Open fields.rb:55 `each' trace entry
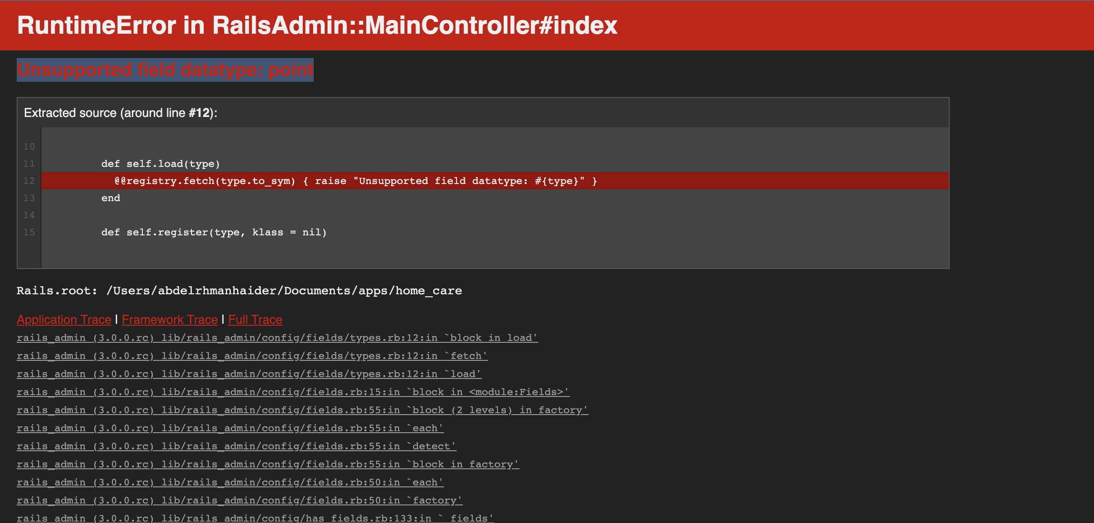 tap(230, 428)
